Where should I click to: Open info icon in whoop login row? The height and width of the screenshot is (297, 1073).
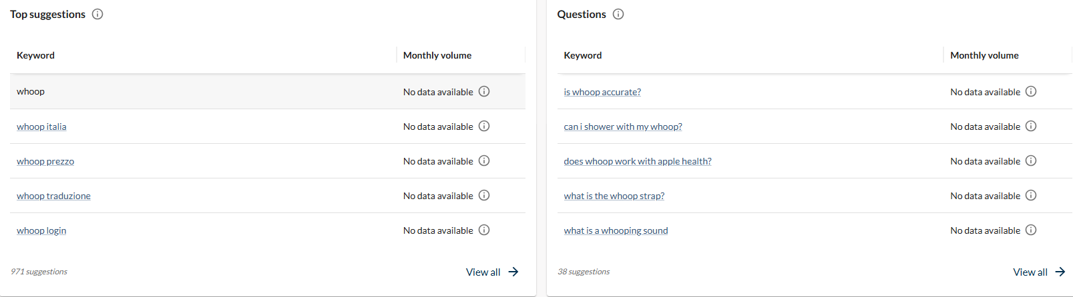pos(484,230)
